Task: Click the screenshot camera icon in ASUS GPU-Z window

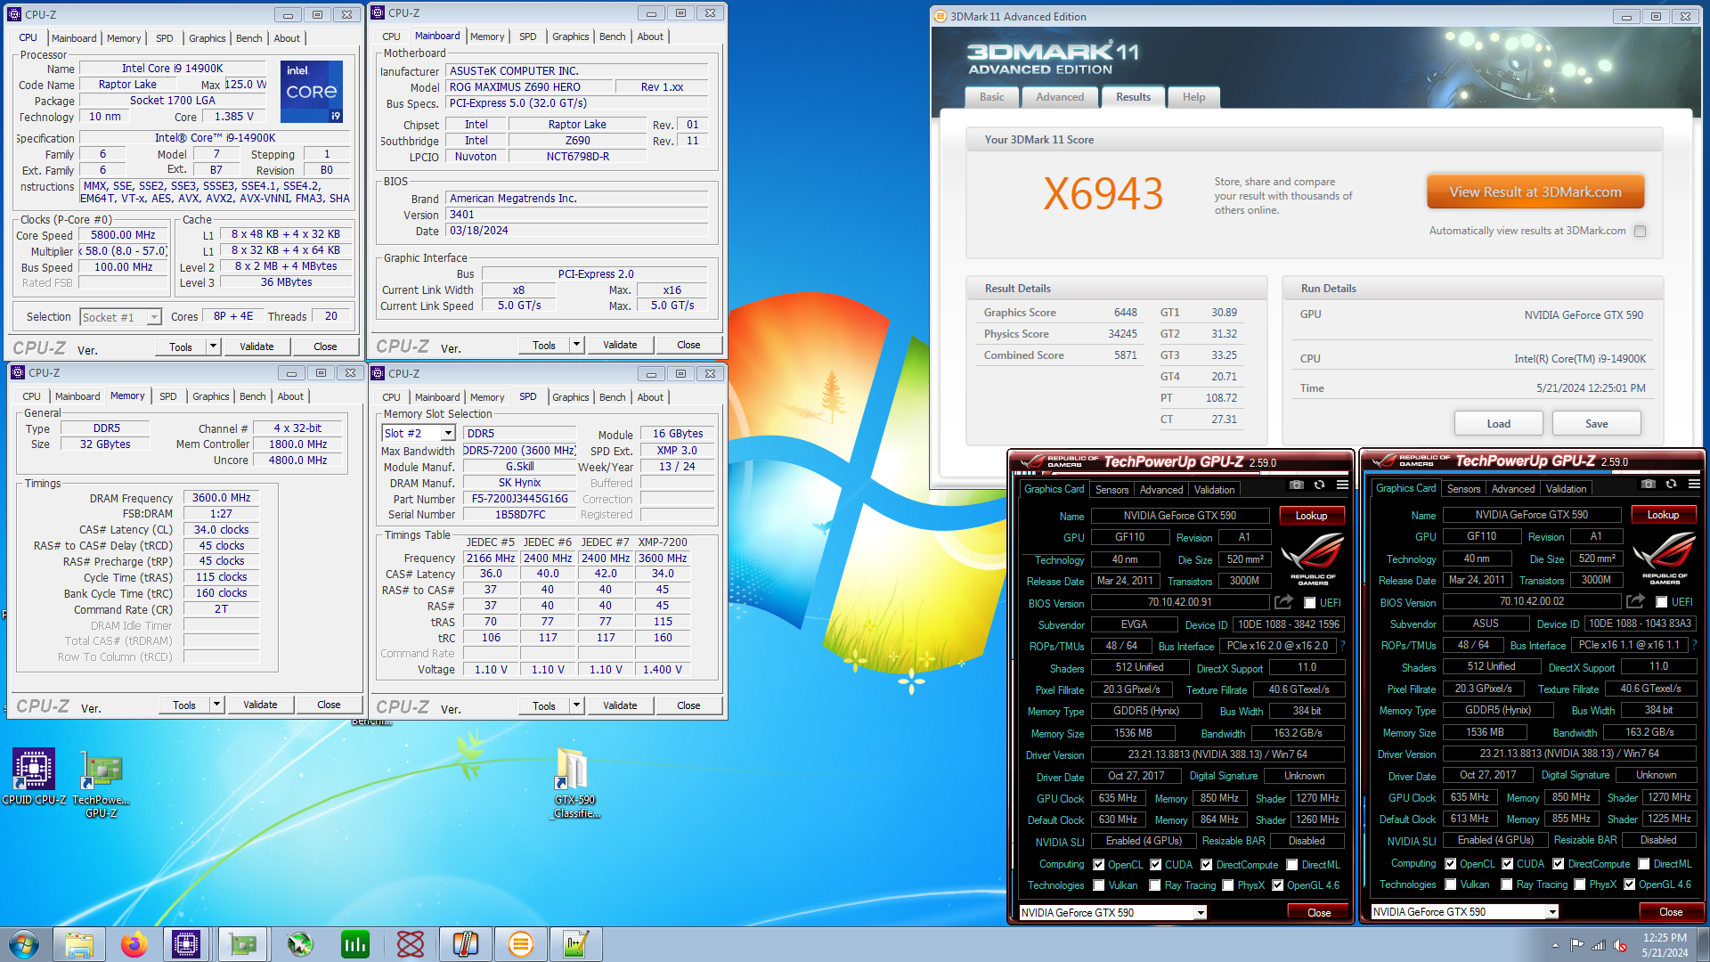Action: pyautogui.click(x=1649, y=485)
